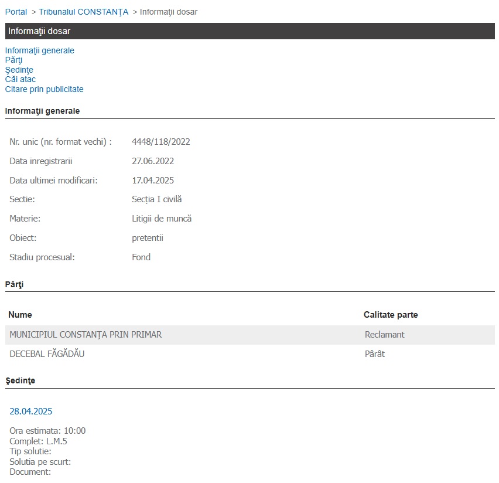Open Tribunalul CONSTANȚA breadcrumb link

(x=83, y=12)
